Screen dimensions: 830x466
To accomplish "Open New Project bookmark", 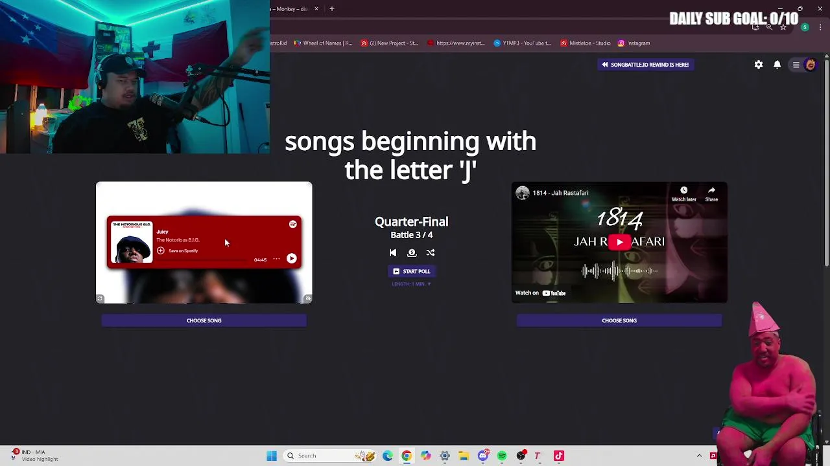I will [389, 43].
